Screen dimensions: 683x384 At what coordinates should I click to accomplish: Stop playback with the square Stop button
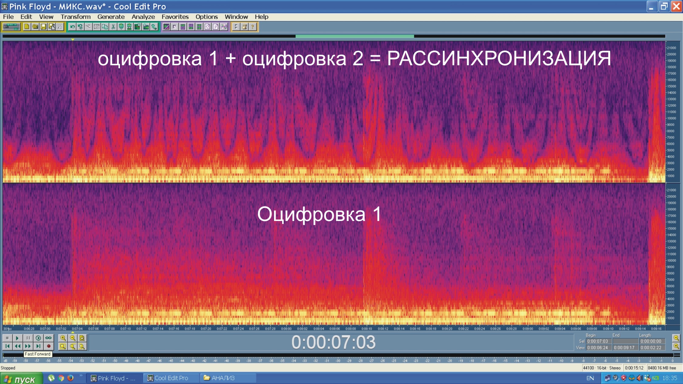(x=7, y=338)
